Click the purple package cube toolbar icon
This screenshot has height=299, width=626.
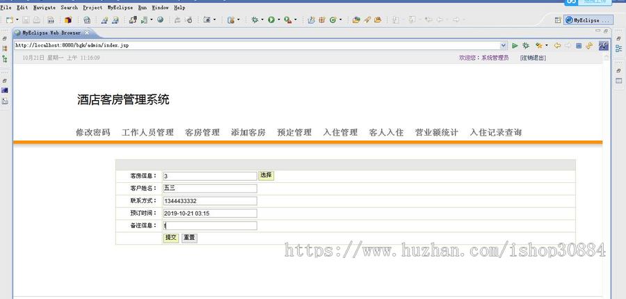coord(68,20)
